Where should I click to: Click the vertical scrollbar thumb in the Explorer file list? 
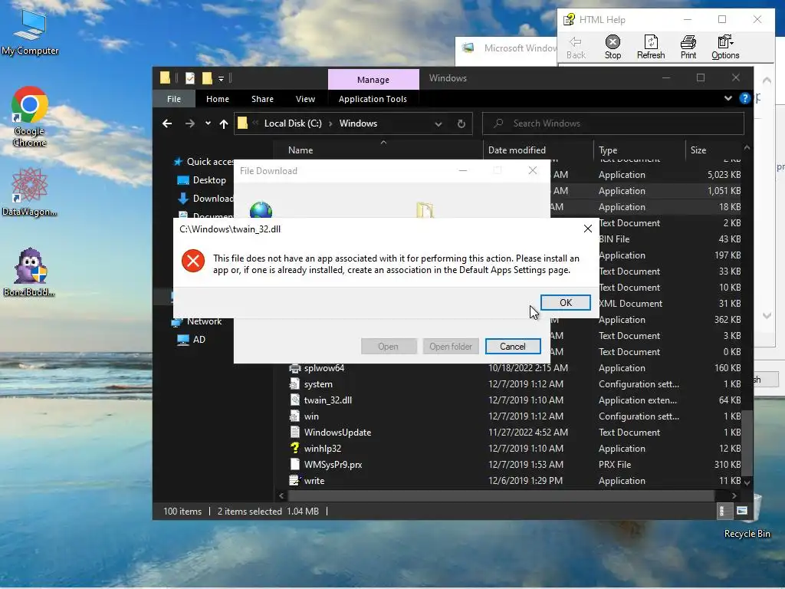click(747, 443)
